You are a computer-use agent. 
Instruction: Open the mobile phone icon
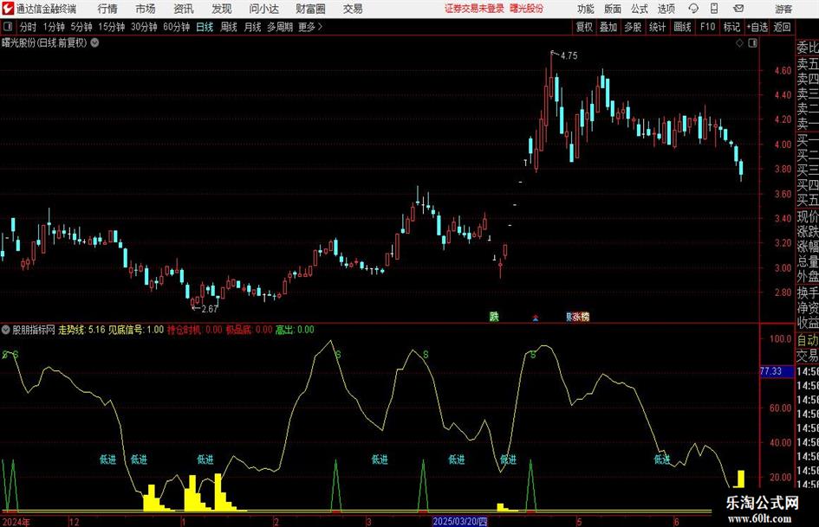[x=714, y=9]
